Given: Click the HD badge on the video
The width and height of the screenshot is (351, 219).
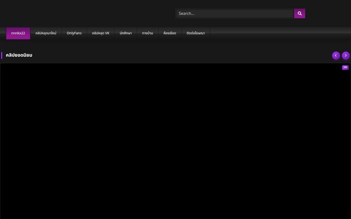Looking at the screenshot, I should coord(345,67).
